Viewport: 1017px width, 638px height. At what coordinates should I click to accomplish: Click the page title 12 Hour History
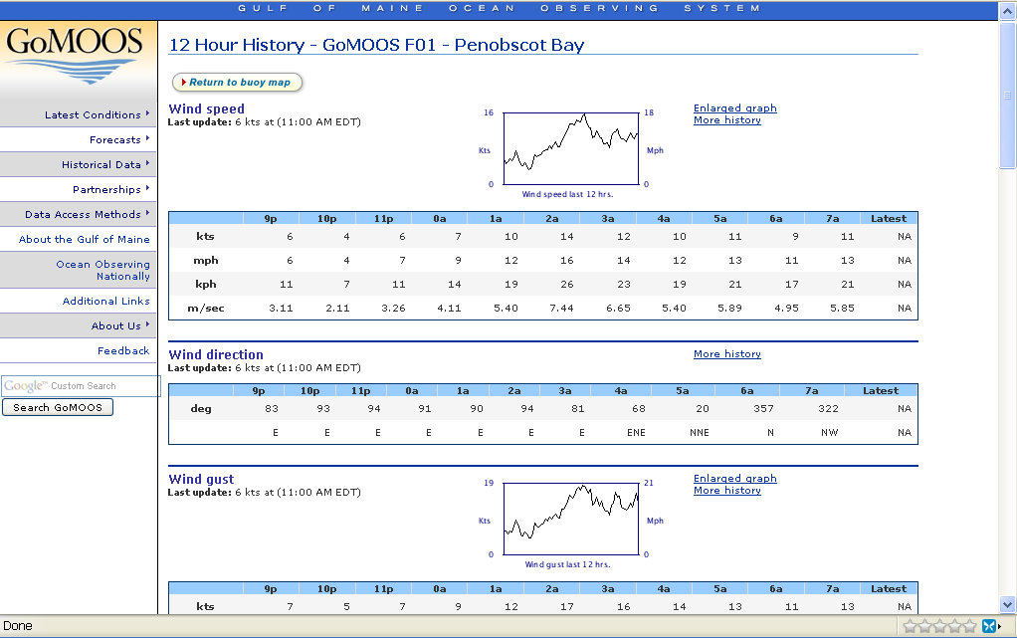[377, 45]
